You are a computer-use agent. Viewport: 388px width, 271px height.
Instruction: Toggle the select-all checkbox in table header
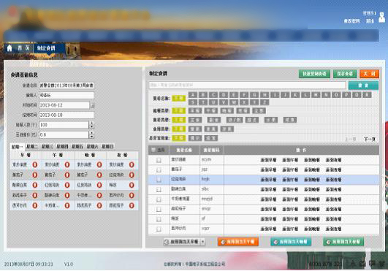point(153,150)
